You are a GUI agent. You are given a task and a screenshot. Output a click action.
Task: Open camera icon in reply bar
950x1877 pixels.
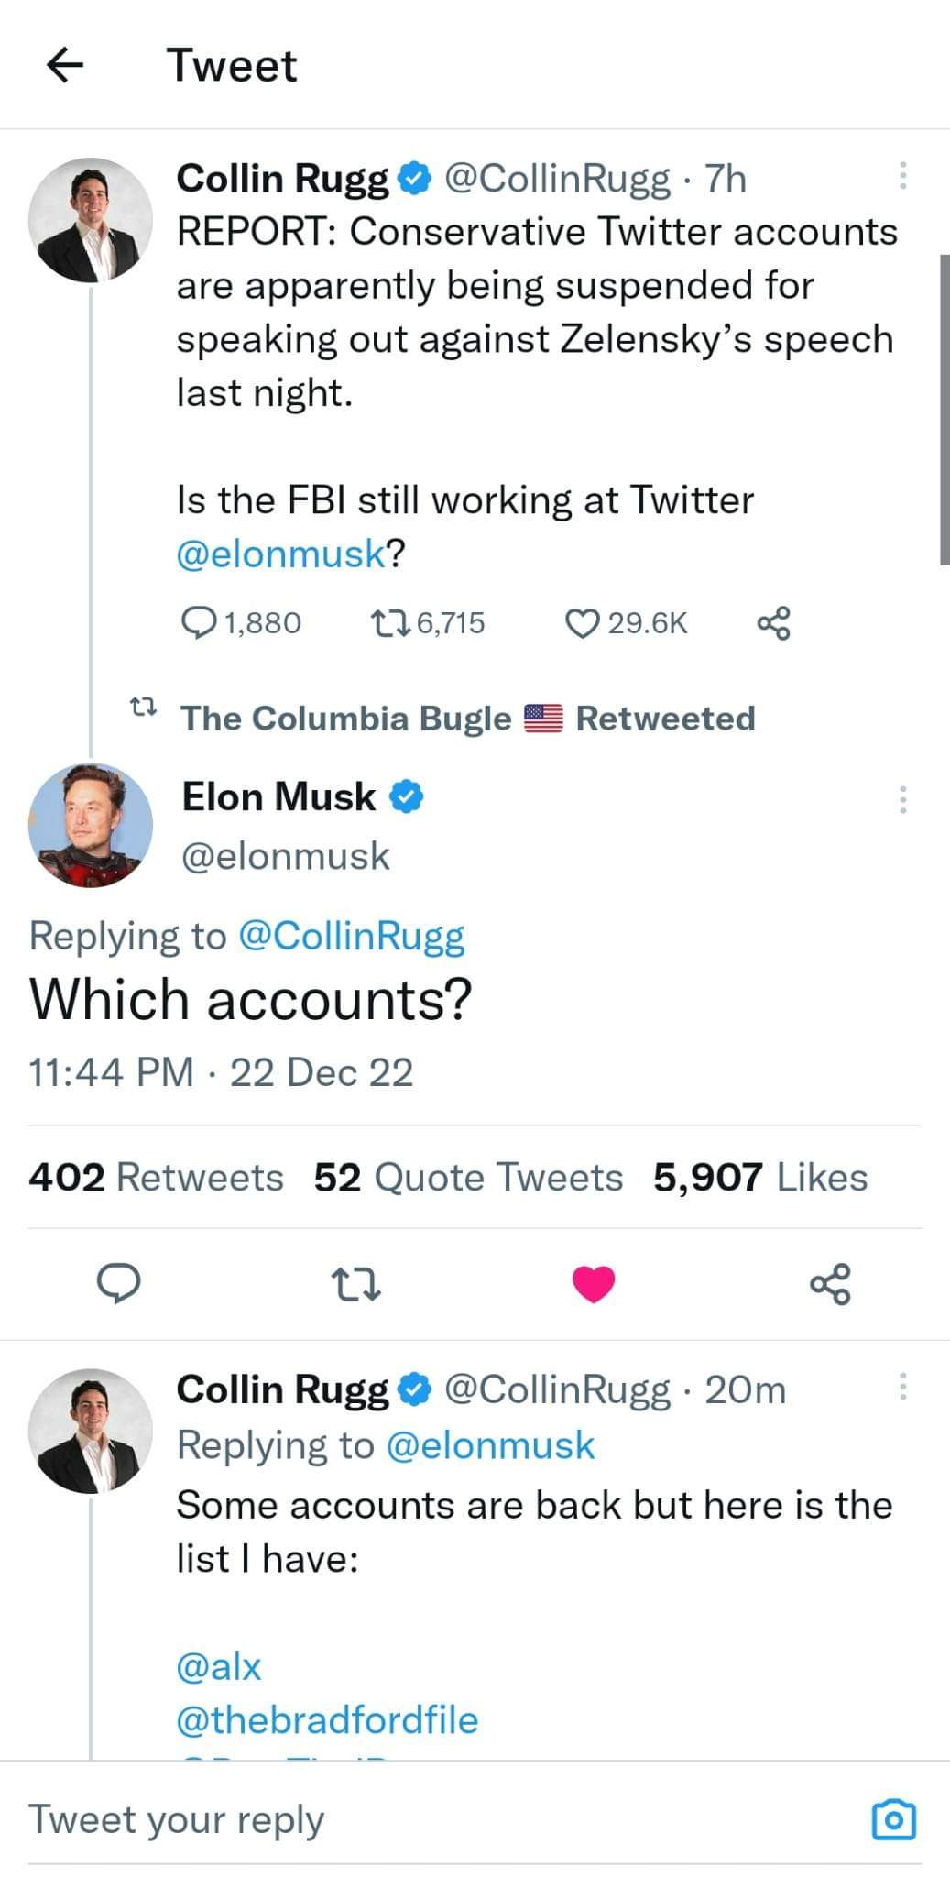[893, 1819]
